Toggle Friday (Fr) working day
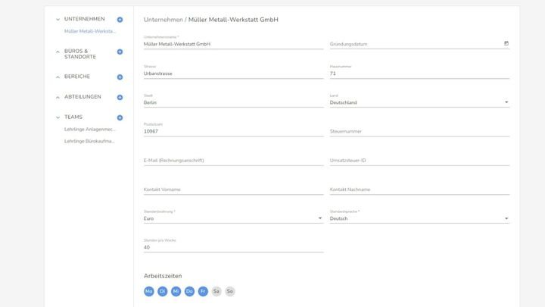 click(203, 291)
